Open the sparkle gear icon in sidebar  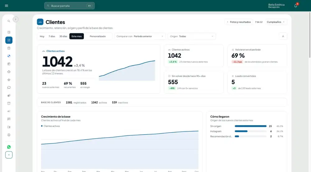pyautogui.click(x=9, y=95)
